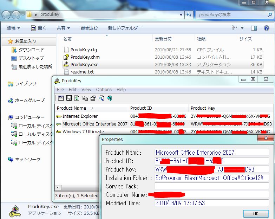The image size is (275, 219).
Task: Open デスクトップ in the navigation pane
Action: [27, 58]
